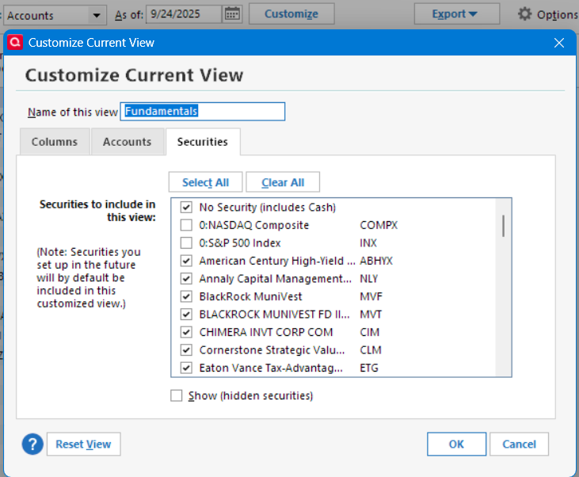Click the Clear All button
This screenshot has height=477, width=579.
[283, 182]
